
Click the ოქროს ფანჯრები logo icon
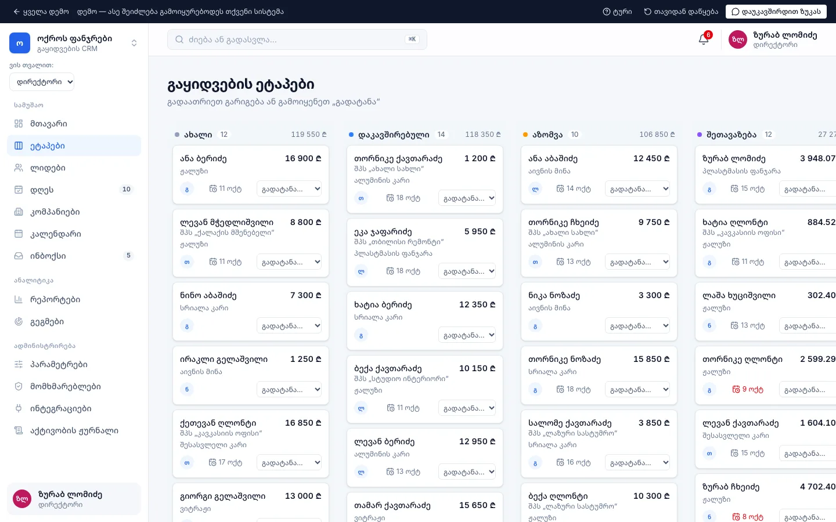[x=20, y=43]
